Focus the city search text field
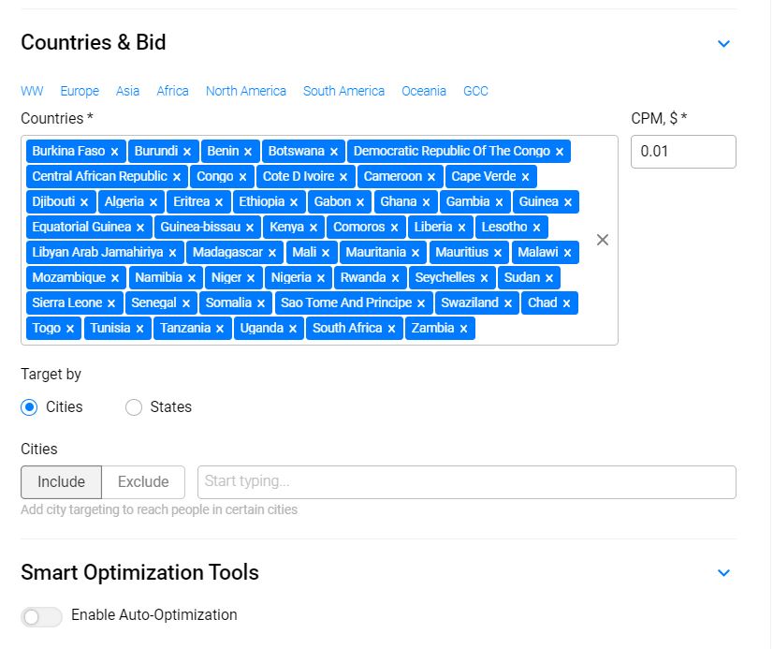The width and height of the screenshot is (773, 649). click(x=466, y=482)
